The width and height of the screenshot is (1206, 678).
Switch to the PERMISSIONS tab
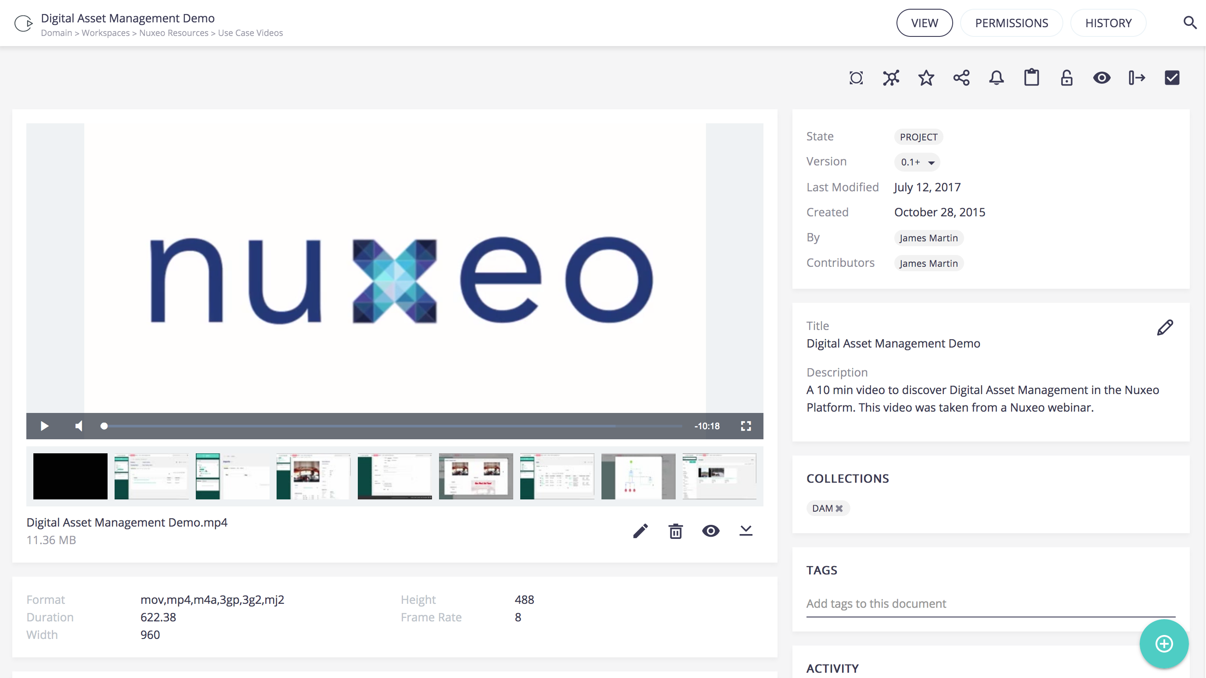click(x=1011, y=23)
